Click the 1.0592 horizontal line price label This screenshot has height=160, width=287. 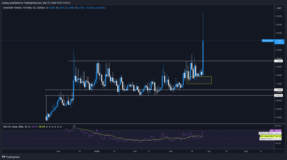pos(279,90)
